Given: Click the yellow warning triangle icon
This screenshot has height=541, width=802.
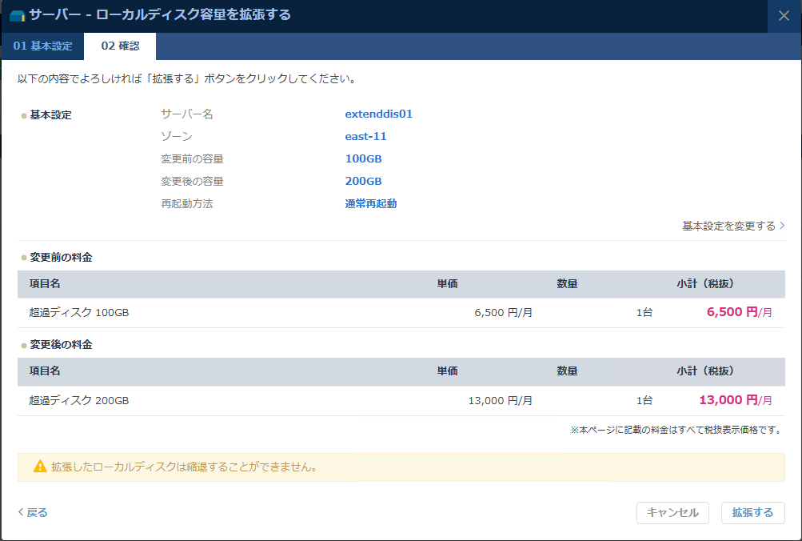Looking at the screenshot, I should 40,467.
